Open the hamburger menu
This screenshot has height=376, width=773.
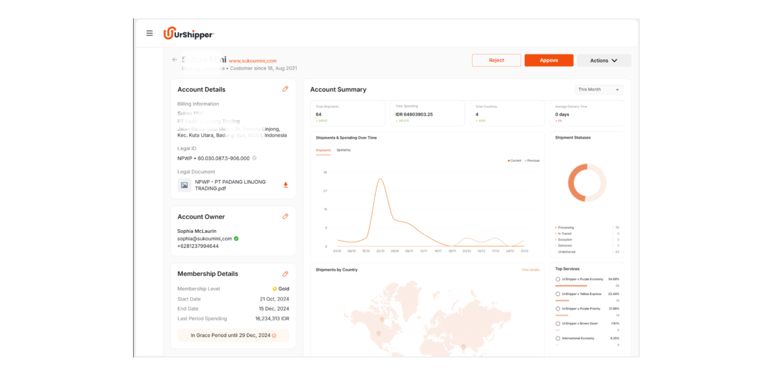(x=149, y=33)
